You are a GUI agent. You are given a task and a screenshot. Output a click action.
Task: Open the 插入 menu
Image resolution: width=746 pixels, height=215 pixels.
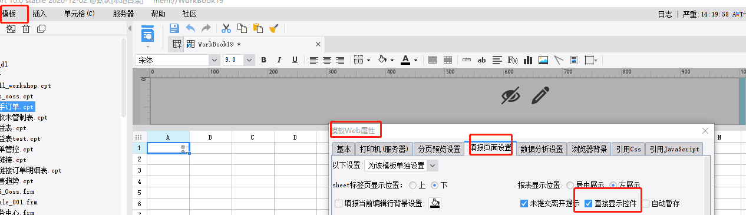pos(40,14)
